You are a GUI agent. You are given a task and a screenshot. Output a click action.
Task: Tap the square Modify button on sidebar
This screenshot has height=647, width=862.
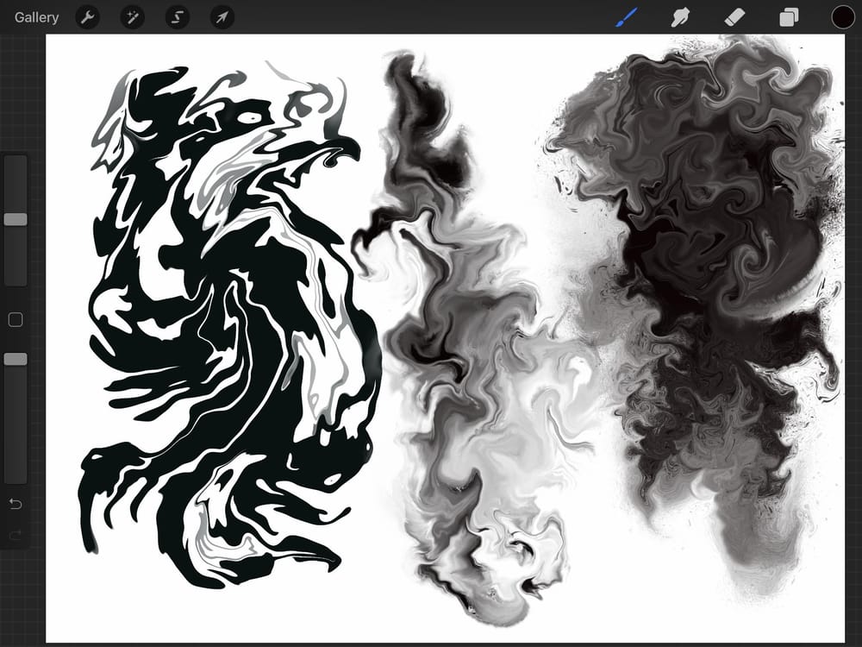(x=16, y=320)
